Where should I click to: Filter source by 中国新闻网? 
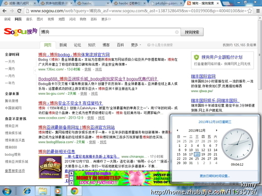(x=13, y=108)
